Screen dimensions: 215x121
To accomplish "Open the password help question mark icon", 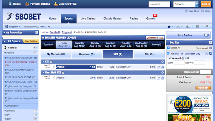I will pos(197,4).
